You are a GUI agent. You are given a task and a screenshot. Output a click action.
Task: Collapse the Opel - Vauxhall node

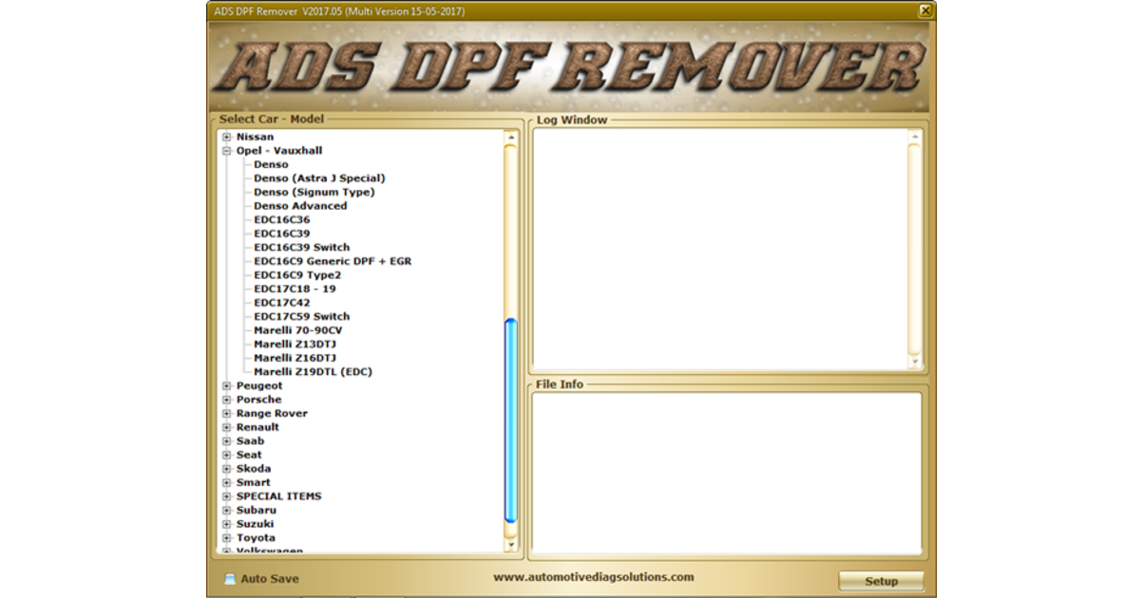click(225, 150)
